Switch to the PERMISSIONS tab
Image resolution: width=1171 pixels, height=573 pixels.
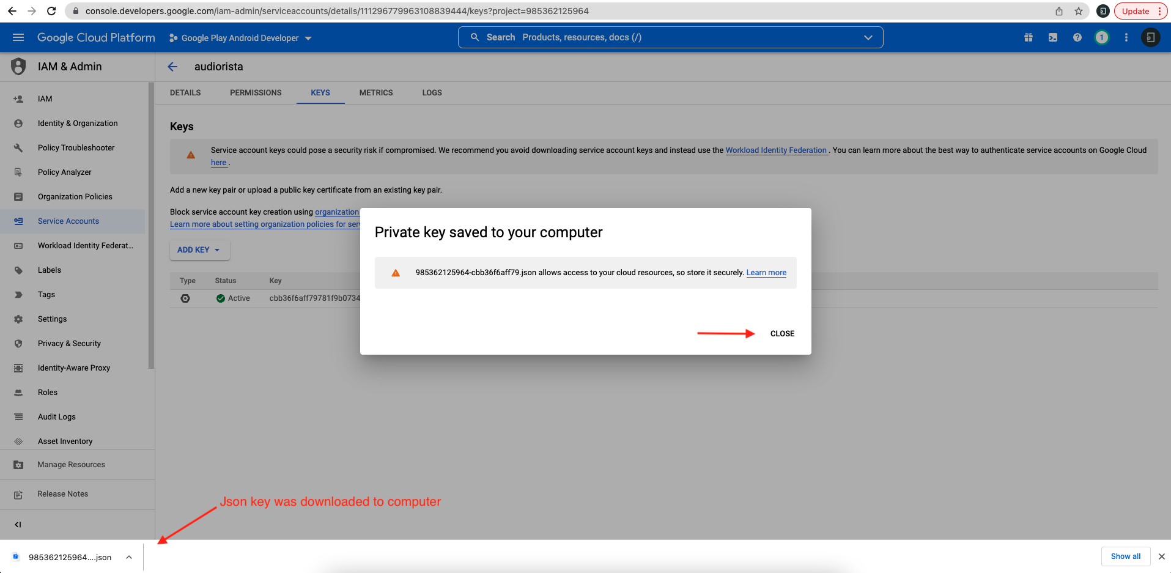point(256,93)
